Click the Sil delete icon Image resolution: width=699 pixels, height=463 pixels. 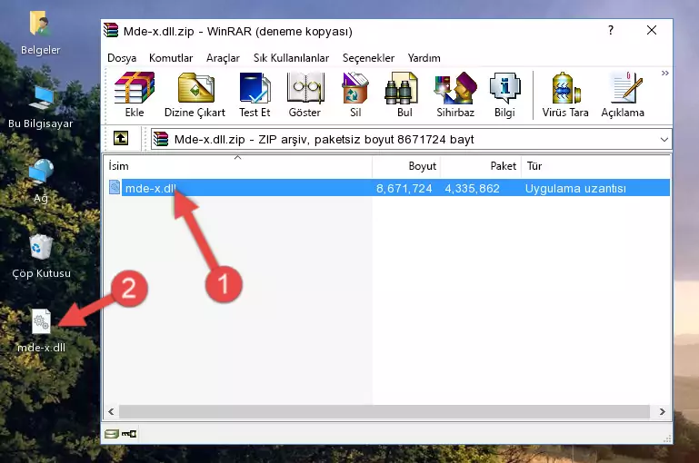355,94
